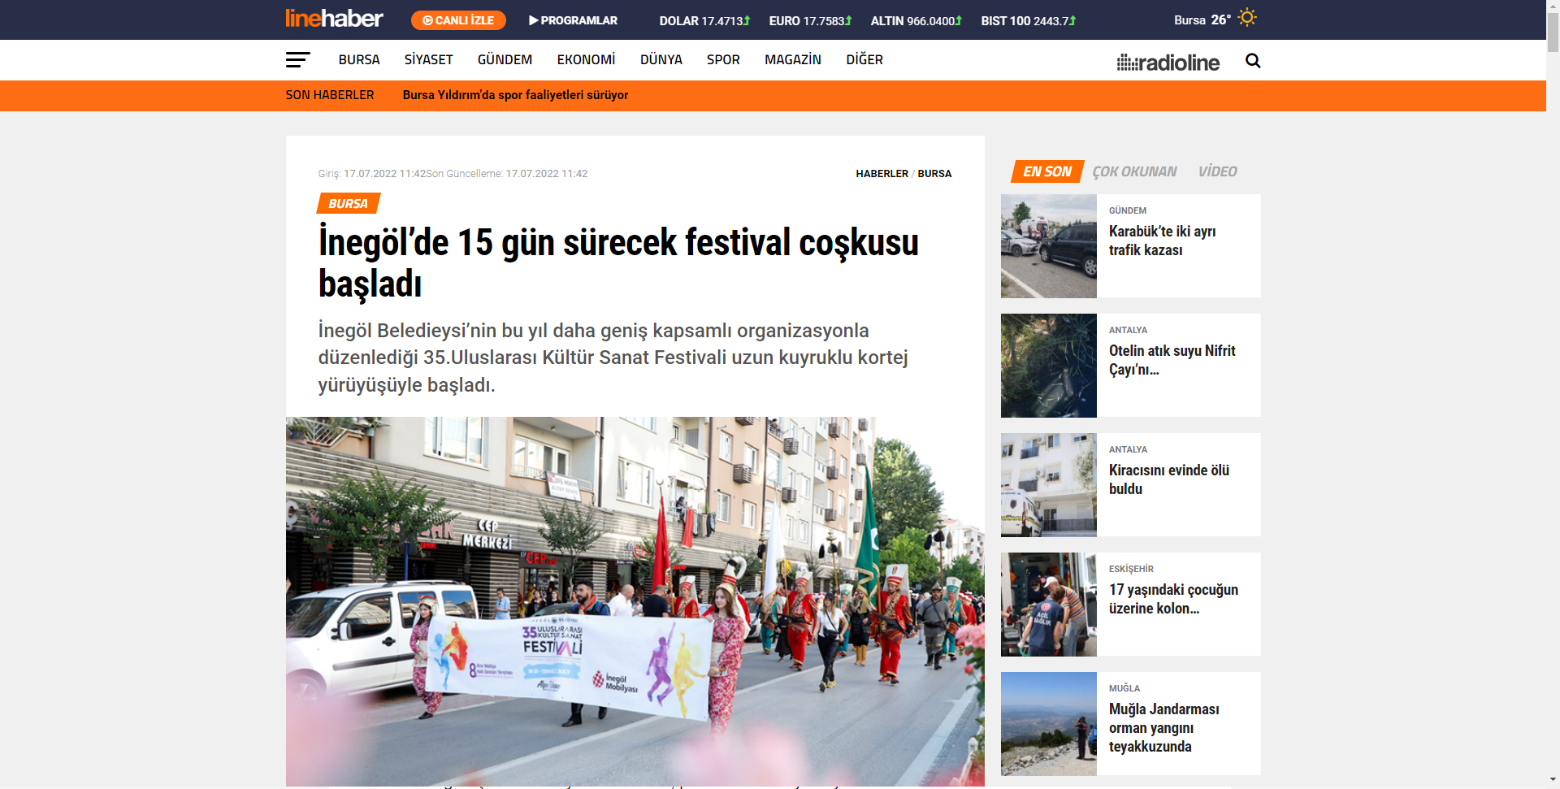Screen dimensions: 1560x789
Task: Click the Eskişehir ambulance news thumbnail
Action: tap(1049, 605)
